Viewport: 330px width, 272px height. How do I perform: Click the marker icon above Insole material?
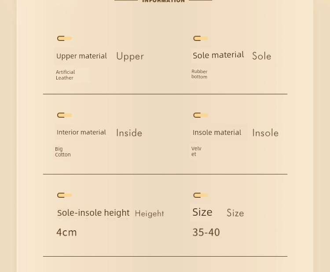(201, 115)
